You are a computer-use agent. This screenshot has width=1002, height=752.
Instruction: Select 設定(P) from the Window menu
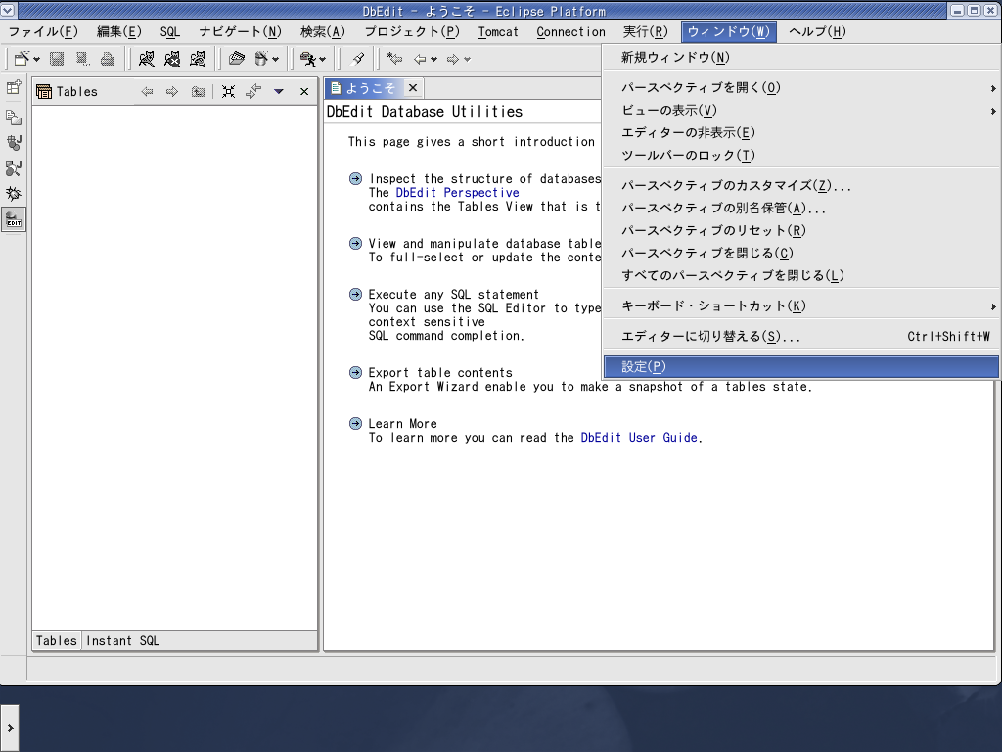tap(801, 366)
